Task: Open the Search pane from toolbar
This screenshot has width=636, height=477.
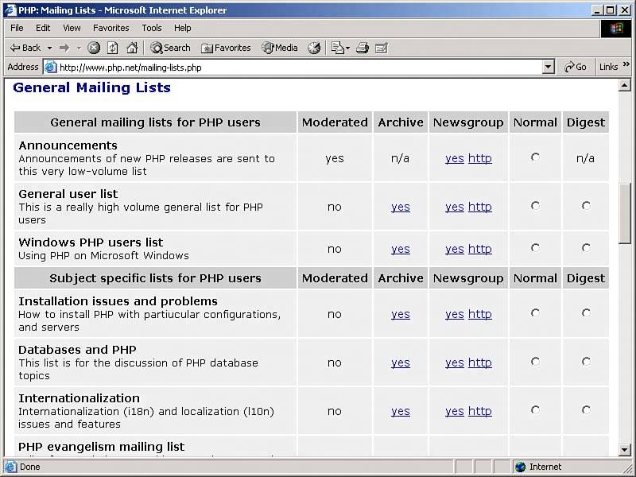Action: click(170, 48)
